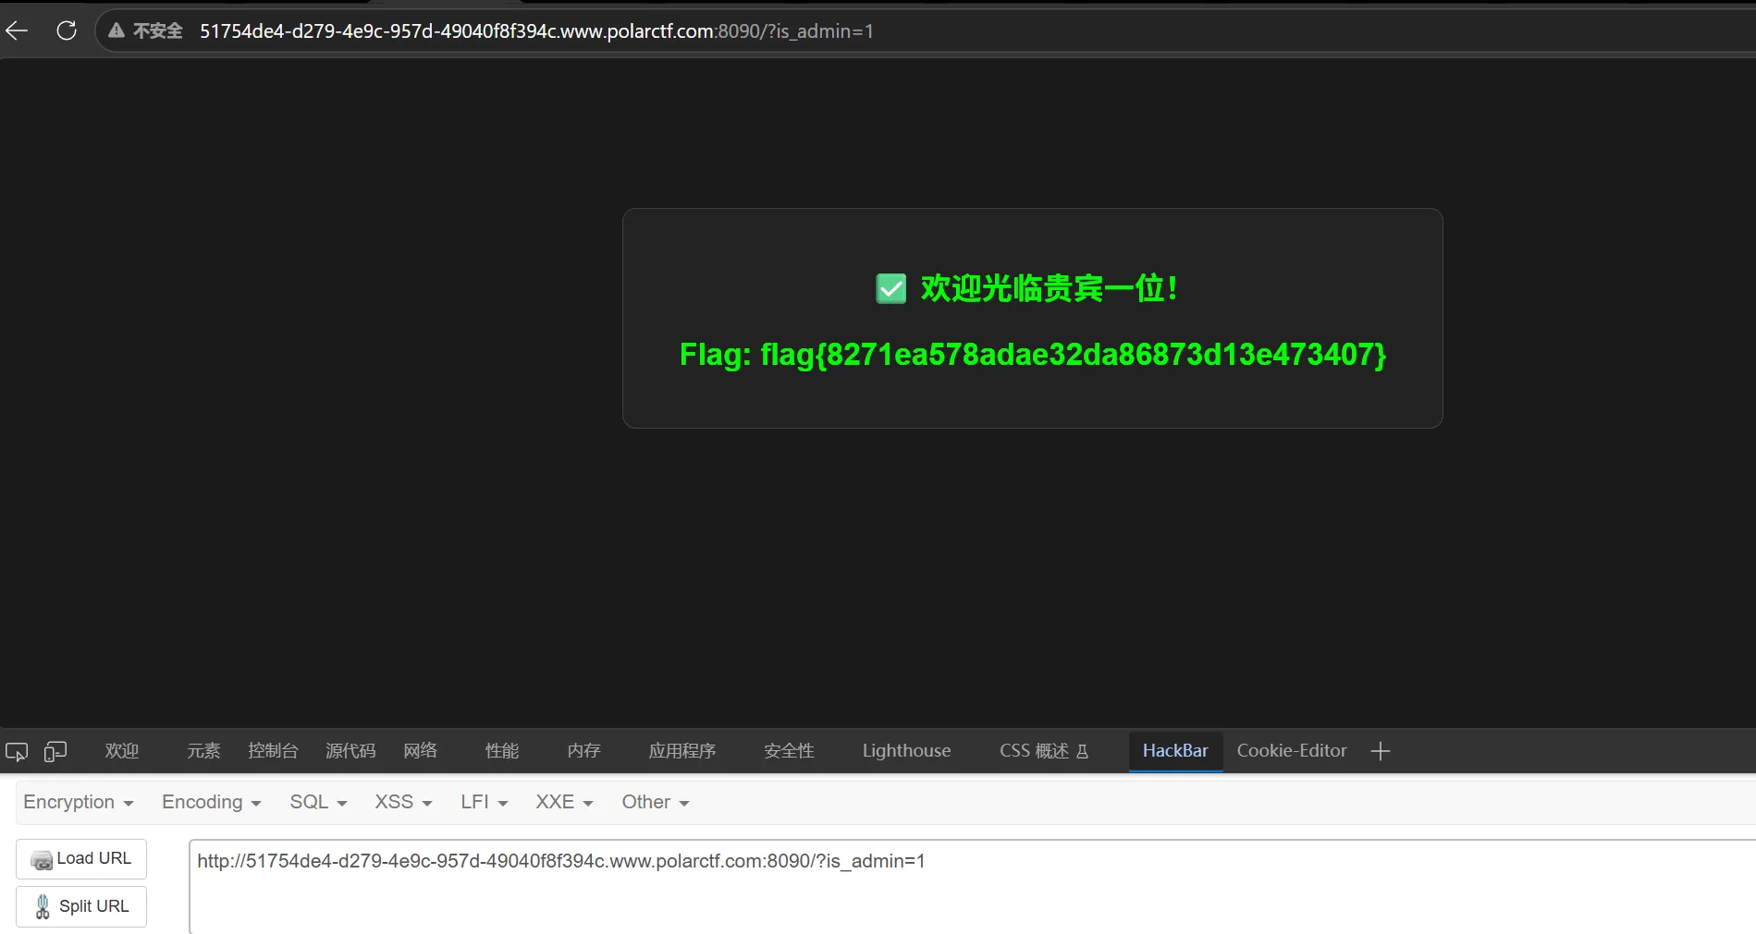
Task: Open the CSS 概述 experimental panel
Action: point(1044,751)
